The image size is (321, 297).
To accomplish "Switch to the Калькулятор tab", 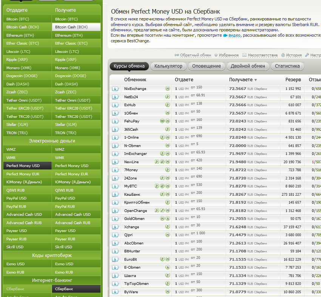I will tap(168, 66).
